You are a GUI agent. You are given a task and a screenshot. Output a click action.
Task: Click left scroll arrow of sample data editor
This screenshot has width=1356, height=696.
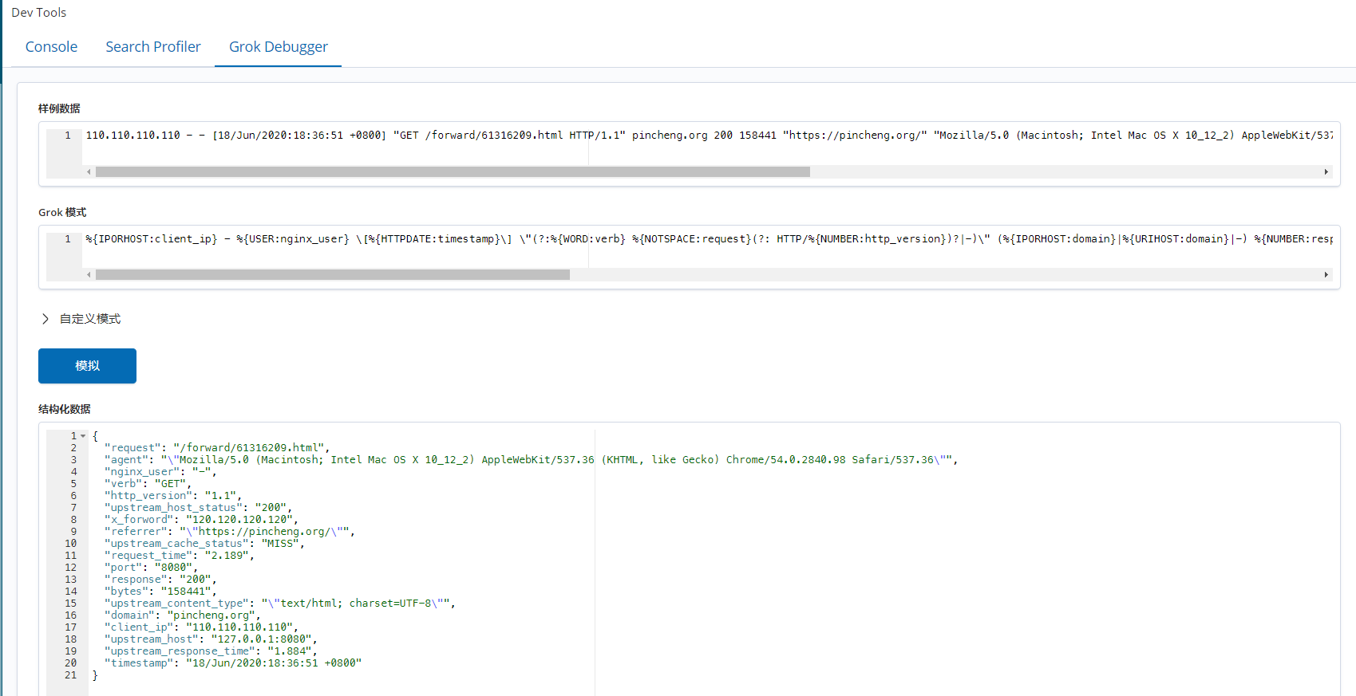(89, 171)
